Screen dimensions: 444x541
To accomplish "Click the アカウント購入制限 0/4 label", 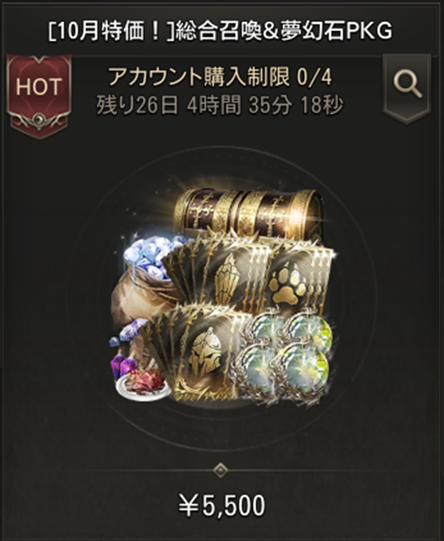I will click(x=220, y=76).
